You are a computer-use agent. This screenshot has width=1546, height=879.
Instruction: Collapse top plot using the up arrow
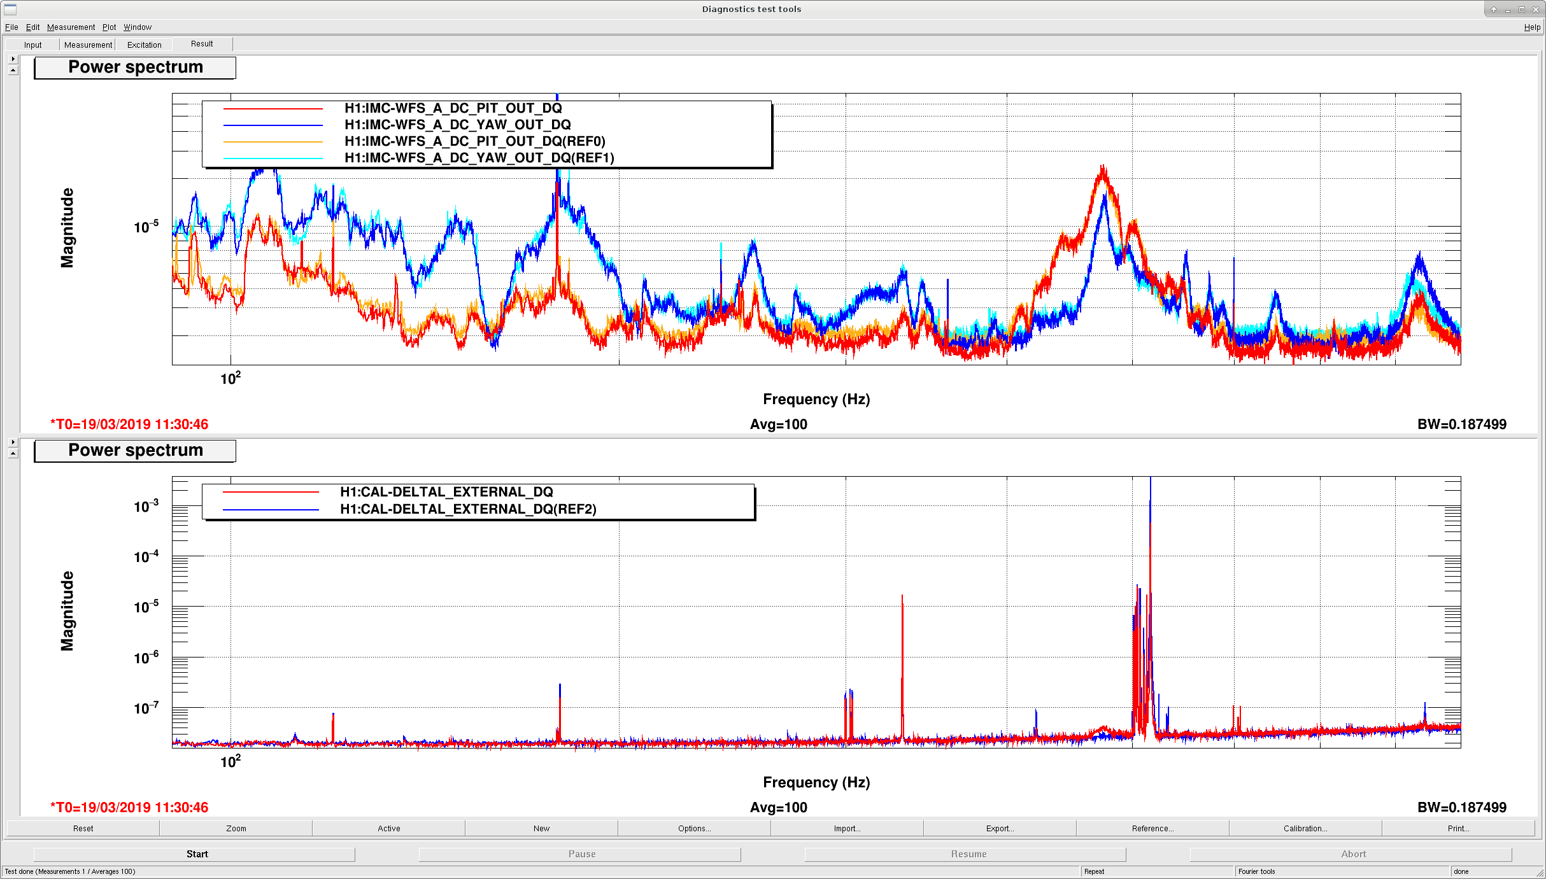[x=13, y=70]
